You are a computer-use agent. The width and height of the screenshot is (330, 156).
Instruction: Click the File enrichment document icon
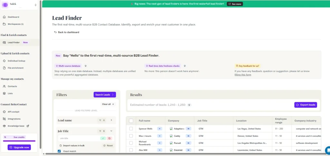4,68
